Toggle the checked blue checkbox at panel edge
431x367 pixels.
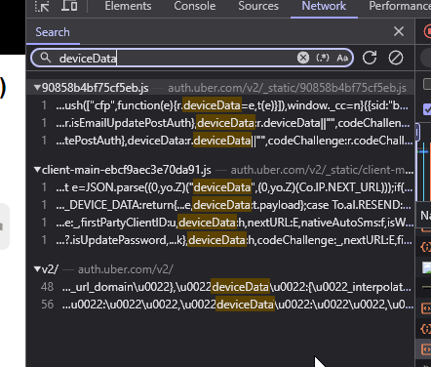click(427, 109)
